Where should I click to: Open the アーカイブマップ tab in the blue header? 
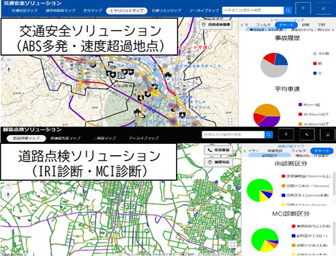204,11
